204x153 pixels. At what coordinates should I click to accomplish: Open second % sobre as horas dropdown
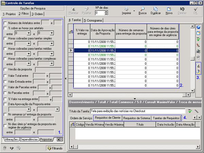click(52, 33)
